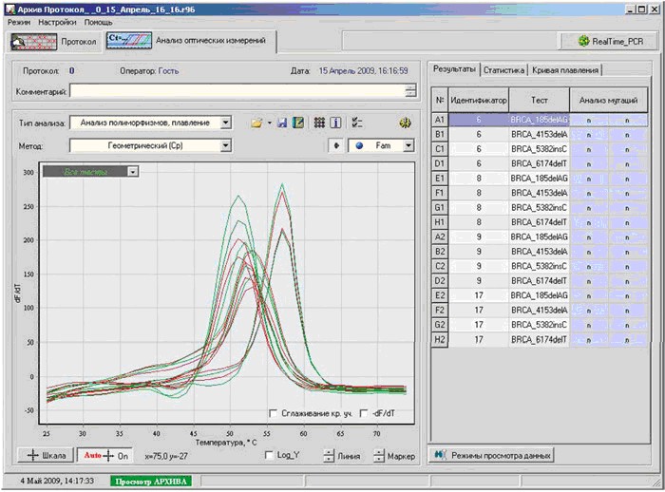Expand the green curve-selector dropdown in chart
The height and width of the screenshot is (492, 665).
pos(133,172)
